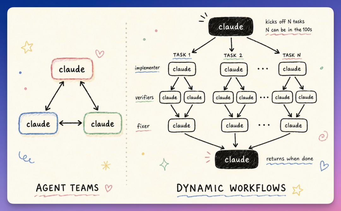
Task: Select the implementer claude box under TASK N
Action: pos(292,69)
